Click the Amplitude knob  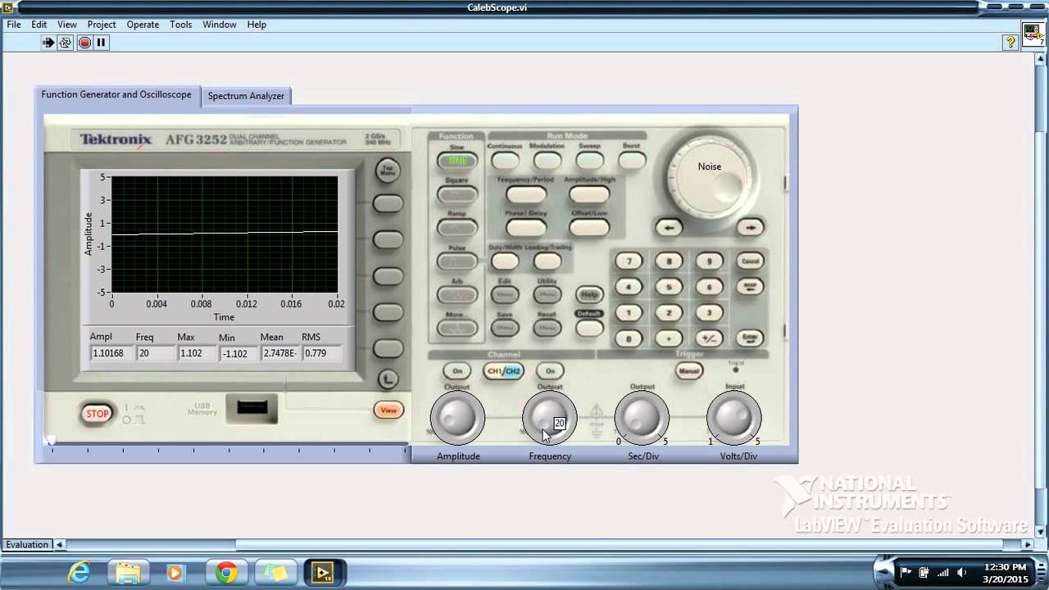pyautogui.click(x=457, y=418)
